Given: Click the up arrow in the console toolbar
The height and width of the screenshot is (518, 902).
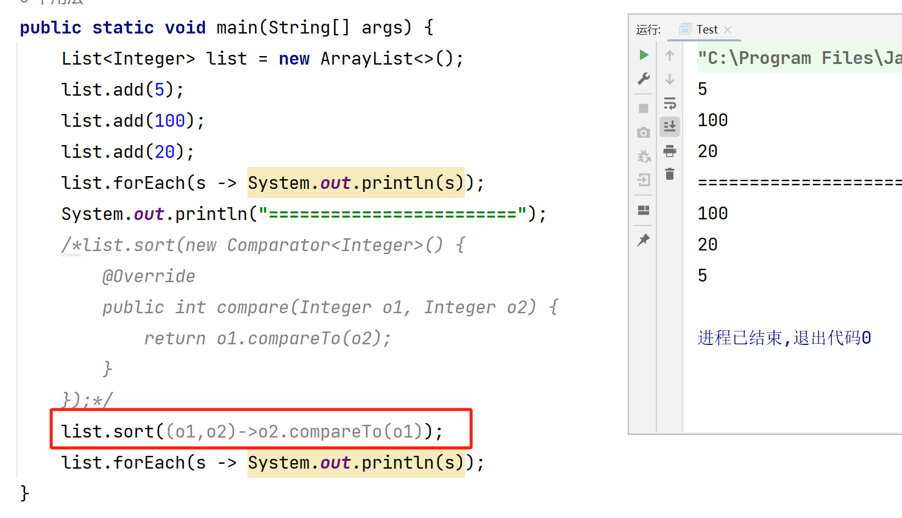Looking at the screenshot, I should (670, 55).
